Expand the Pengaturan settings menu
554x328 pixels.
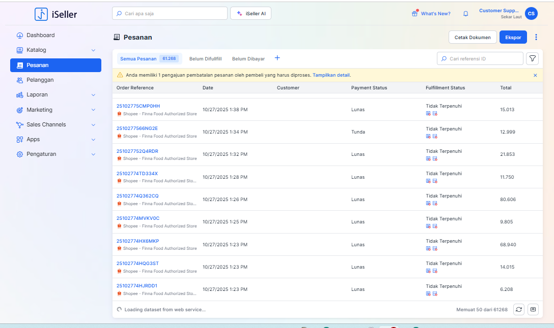point(93,154)
